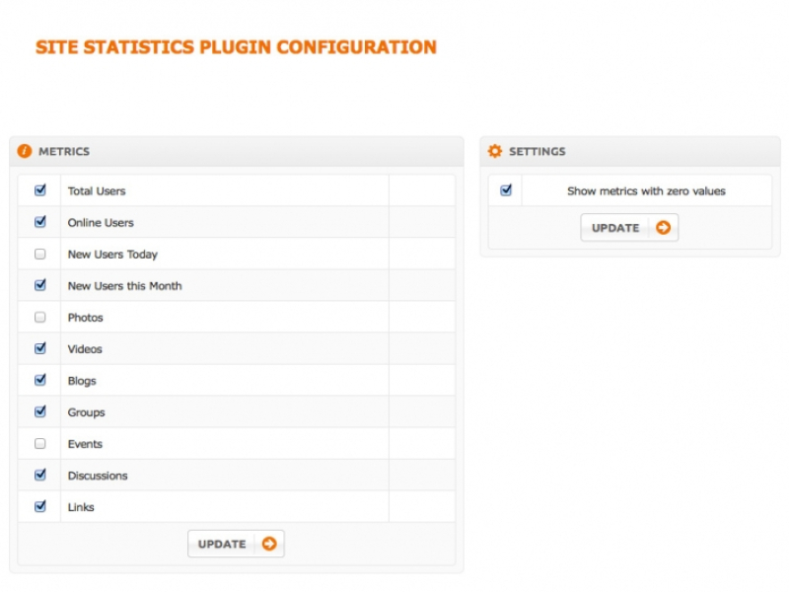This screenshot has width=789, height=592.
Task: Click the arrow icon on Settings Update button
Action: (x=663, y=228)
